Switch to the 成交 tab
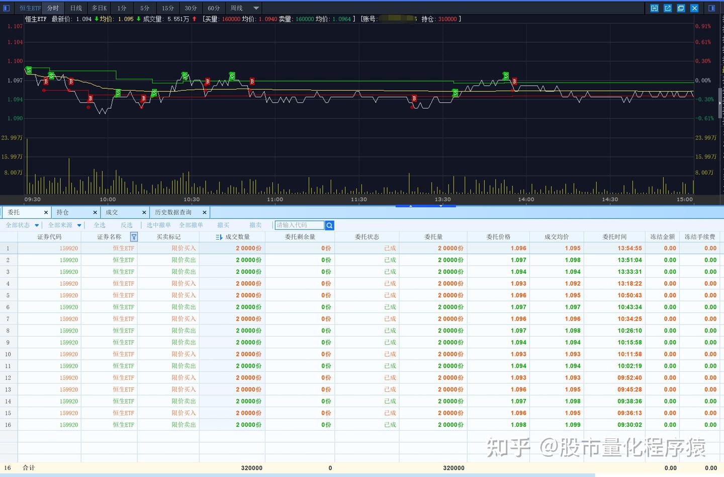This screenshot has width=724, height=477. 112,212
